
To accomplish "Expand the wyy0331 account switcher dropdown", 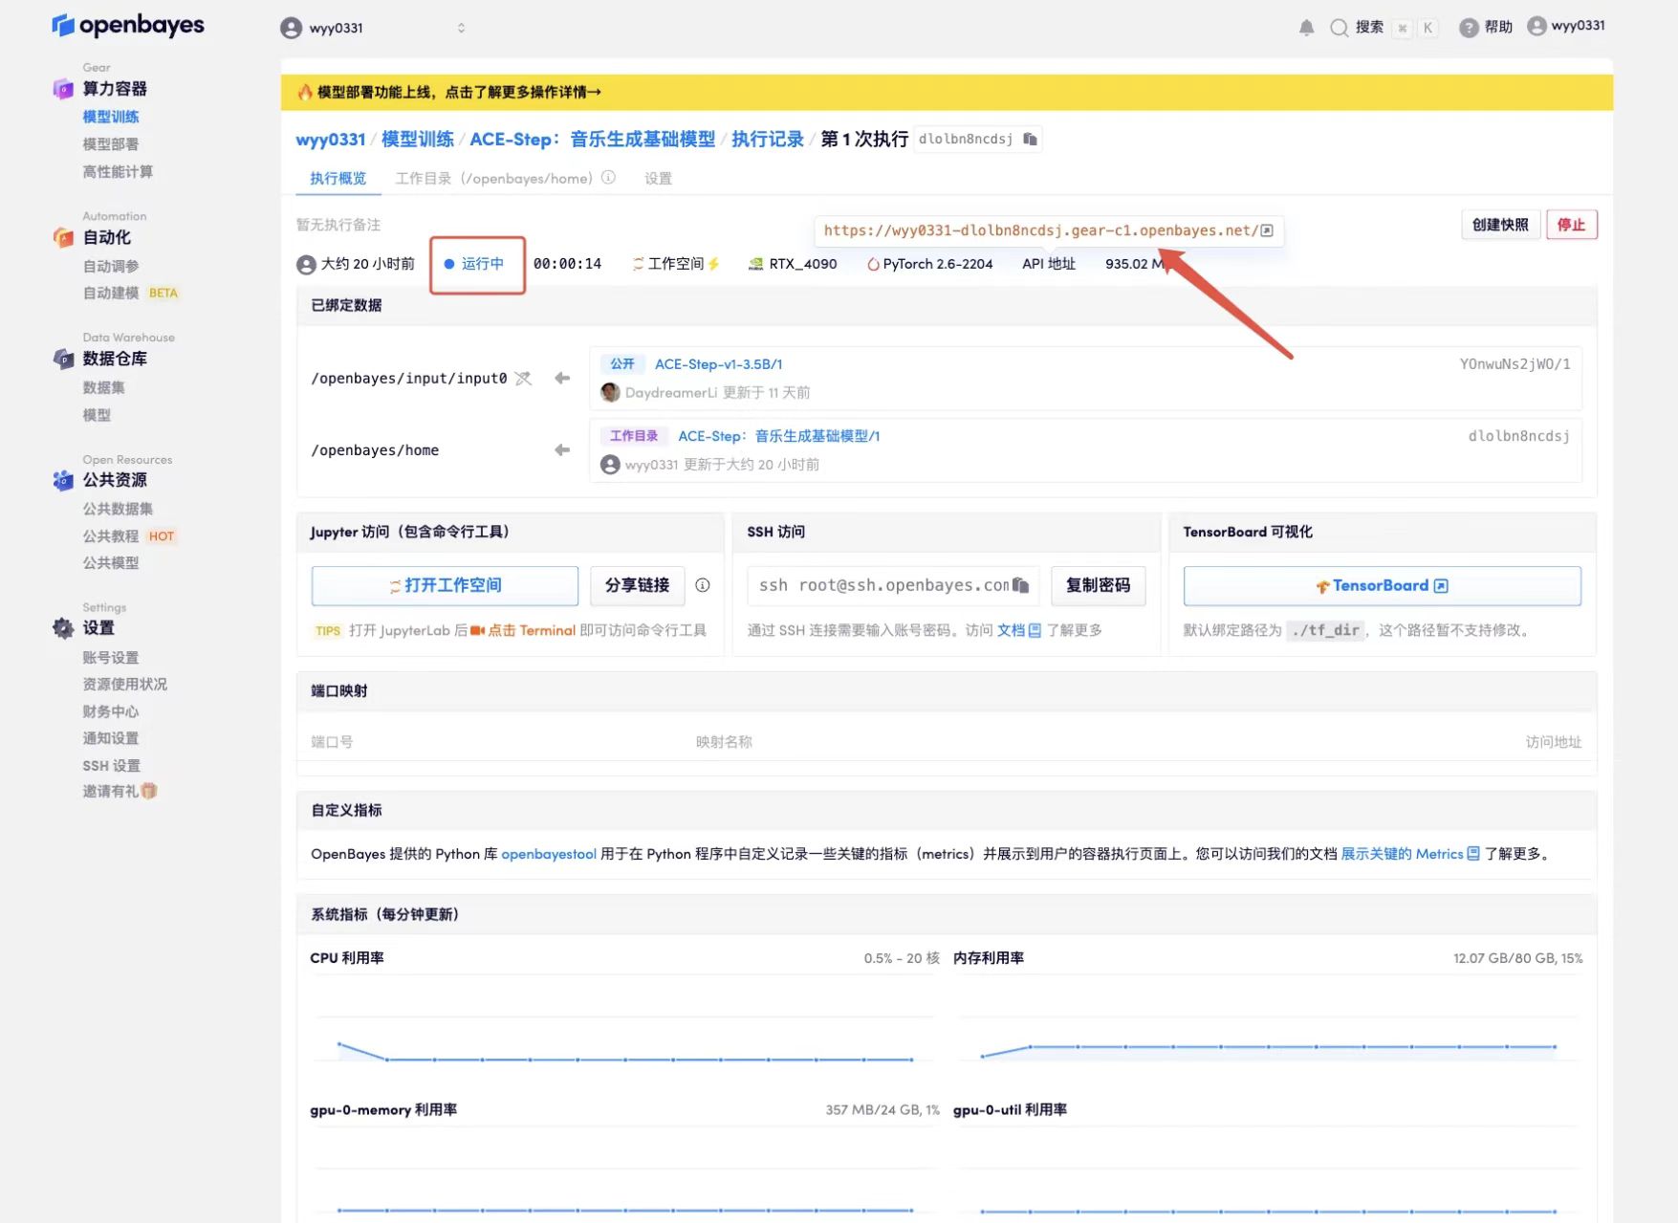I will pos(461,28).
